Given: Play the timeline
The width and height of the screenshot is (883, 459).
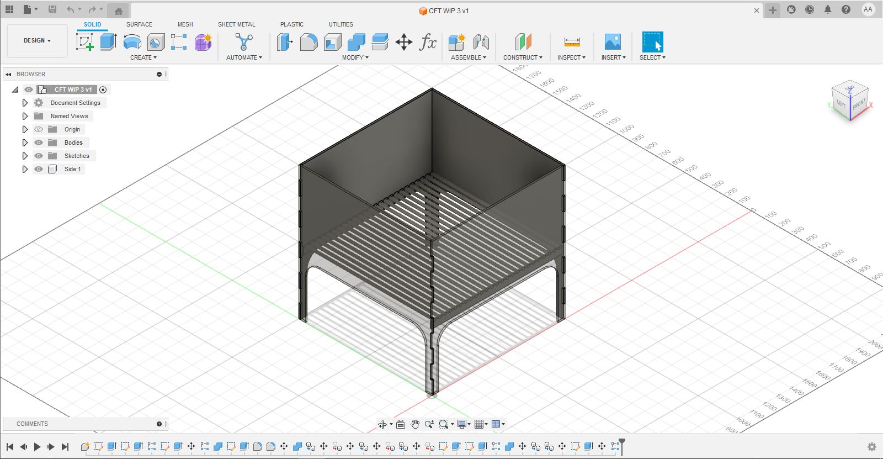Looking at the screenshot, I should 38,446.
